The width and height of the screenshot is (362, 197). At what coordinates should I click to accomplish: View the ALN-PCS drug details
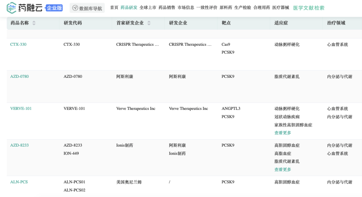point(19,182)
